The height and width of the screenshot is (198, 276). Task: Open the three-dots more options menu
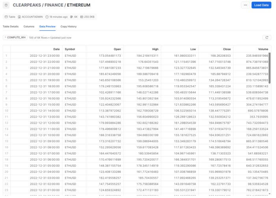point(245,5)
